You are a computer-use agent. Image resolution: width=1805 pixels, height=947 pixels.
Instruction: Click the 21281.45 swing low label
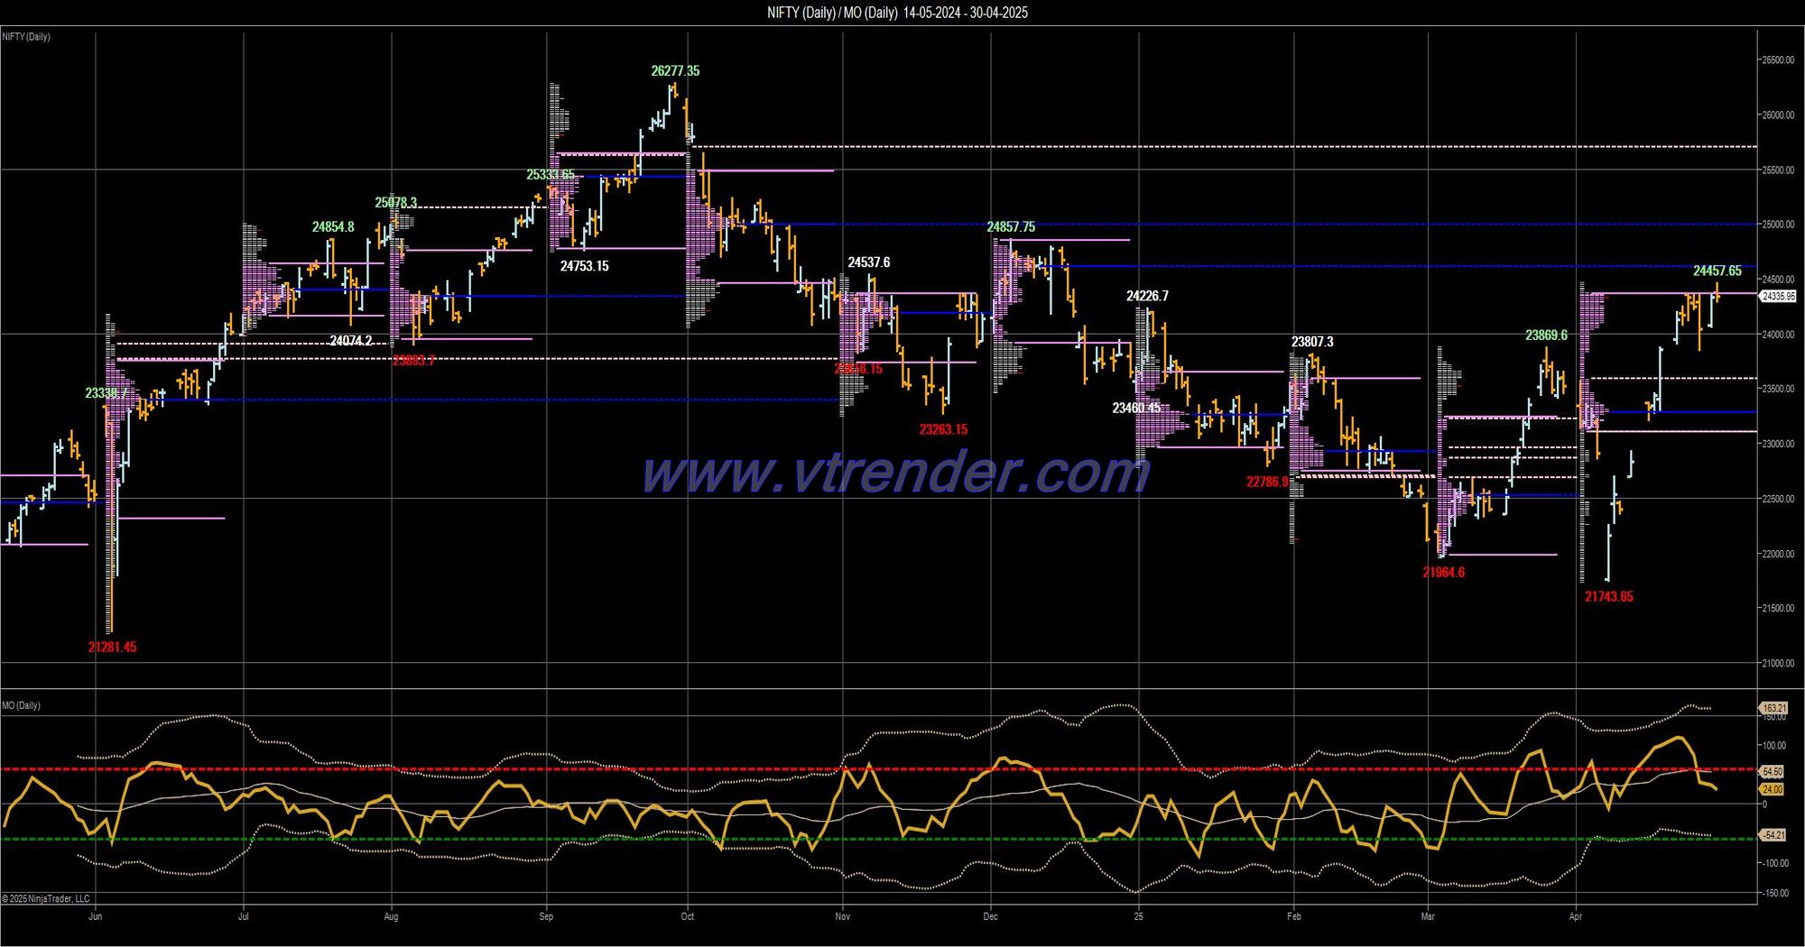click(112, 647)
